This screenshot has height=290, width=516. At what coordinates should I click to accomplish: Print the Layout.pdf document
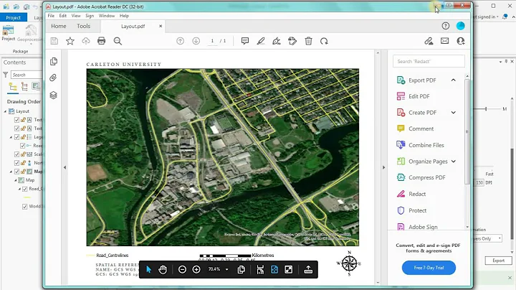[x=101, y=41]
